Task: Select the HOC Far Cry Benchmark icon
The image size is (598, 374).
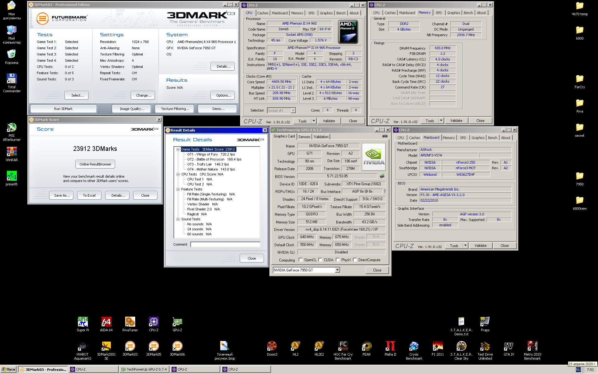Action: click(343, 351)
